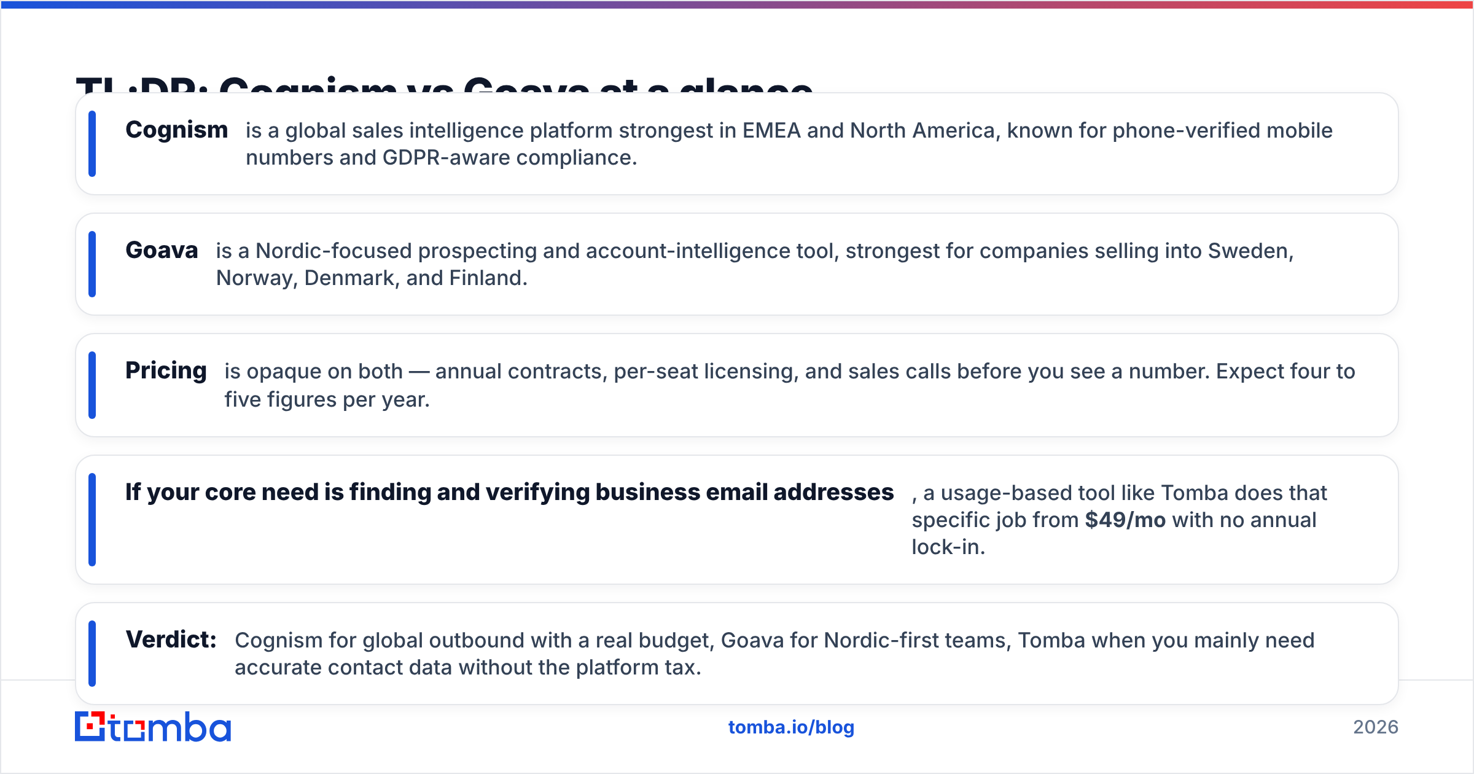Click the Tomba logo icon
1474x774 pixels.
(90, 726)
